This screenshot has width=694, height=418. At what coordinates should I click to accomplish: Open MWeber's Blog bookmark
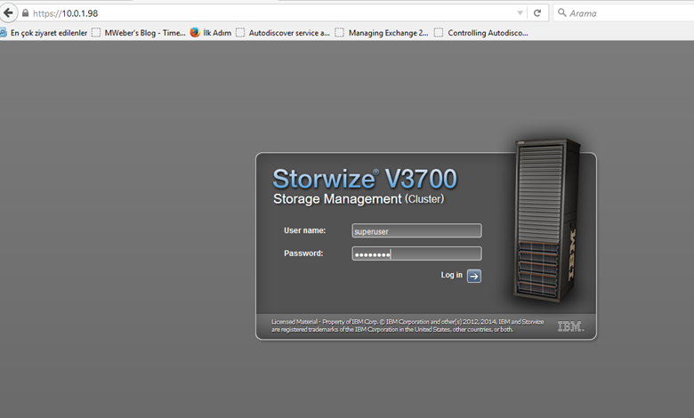pyautogui.click(x=139, y=33)
